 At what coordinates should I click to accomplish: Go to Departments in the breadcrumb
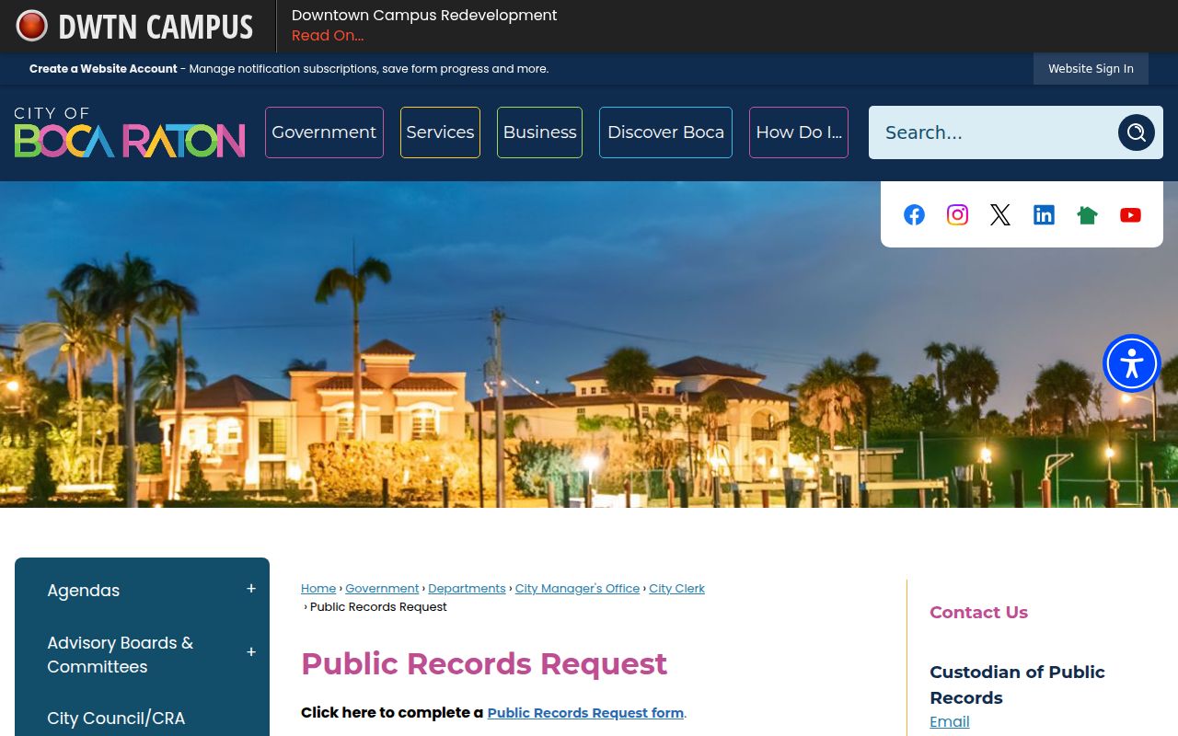[467, 589]
